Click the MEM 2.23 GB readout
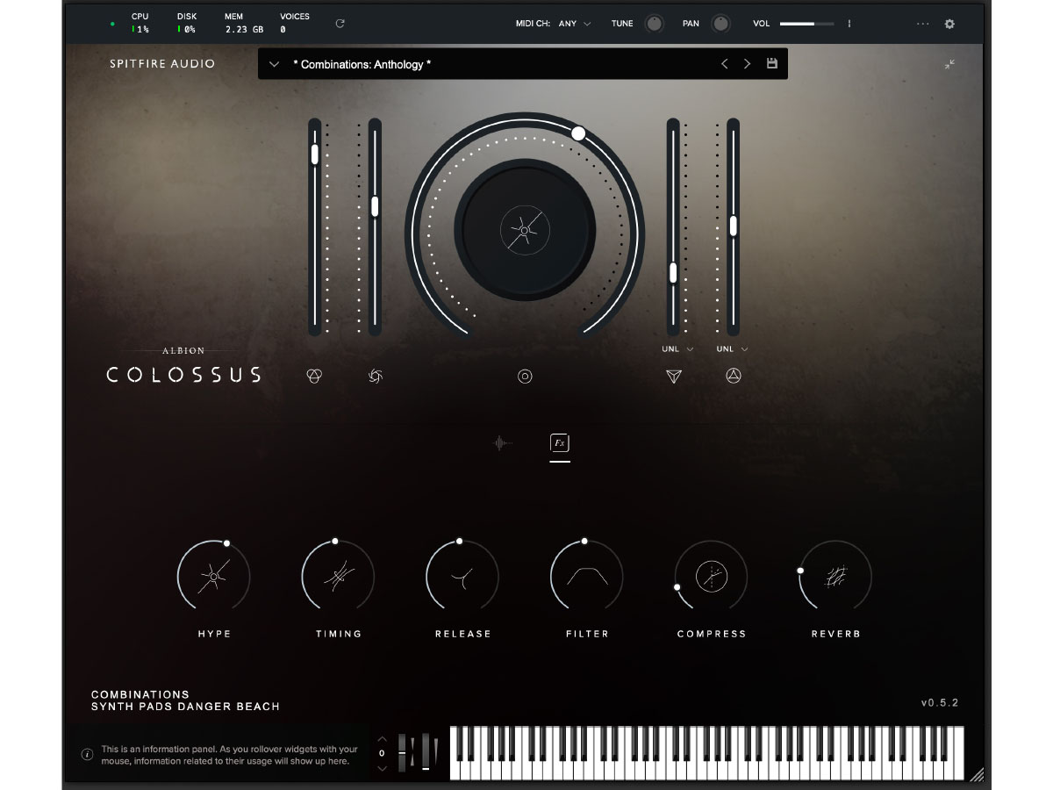Screen dimensions: 1053x790 (x=245, y=23)
